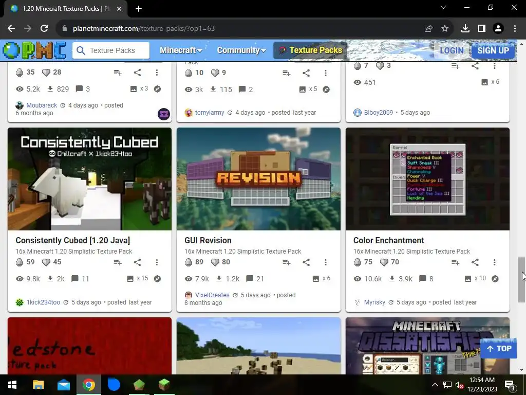This screenshot has width=526, height=395.
Task: Visit Myrisky's profile
Action: point(374,302)
